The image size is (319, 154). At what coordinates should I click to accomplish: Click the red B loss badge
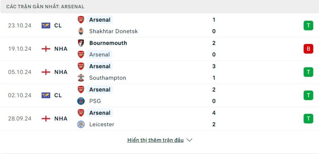(x=308, y=49)
